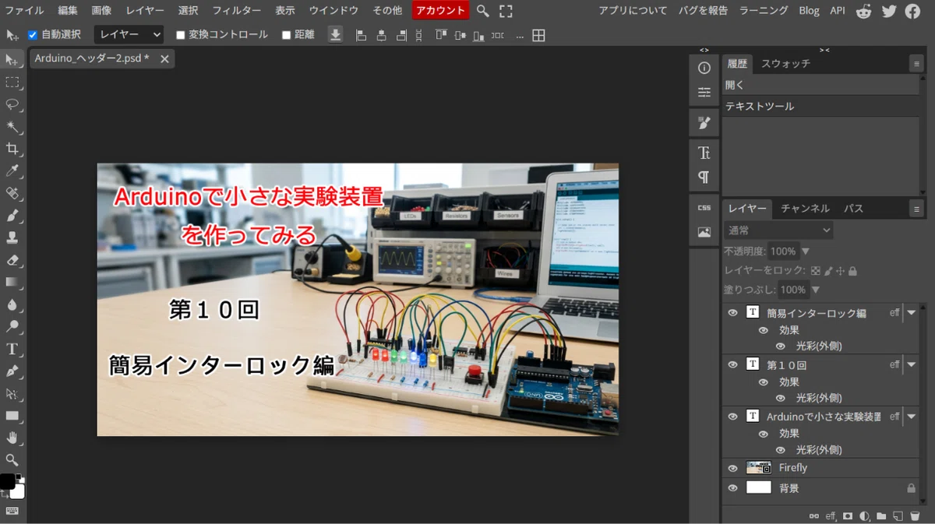Select the Dodge tool
The height and width of the screenshot is (524, 935).
click(12, 326)
